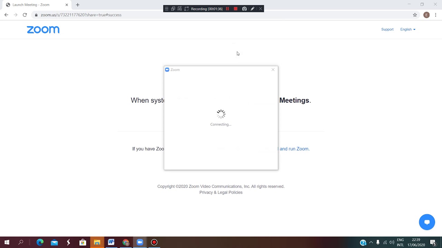Open the clock and calendar flyout

[416, 242]
